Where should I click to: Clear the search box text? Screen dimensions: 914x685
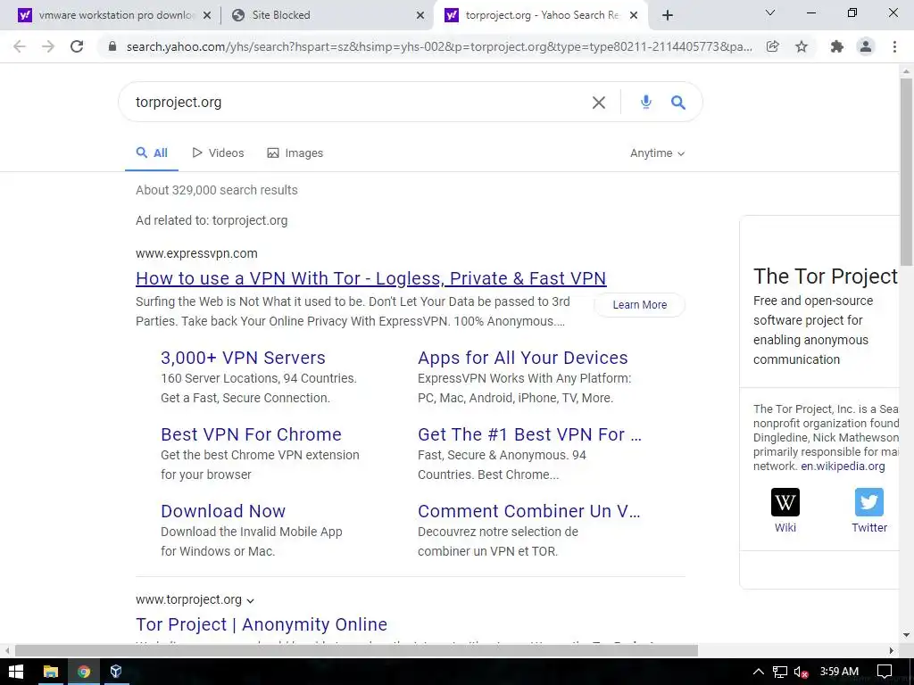pos(599,103)
